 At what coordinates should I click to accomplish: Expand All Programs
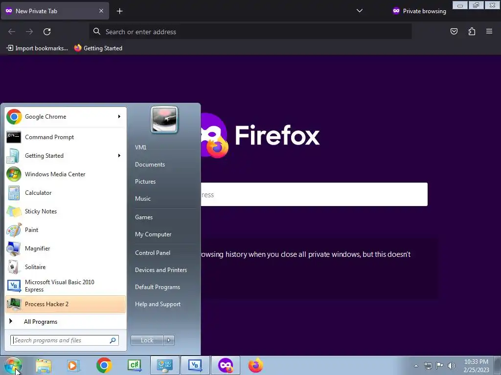point(66,321)
